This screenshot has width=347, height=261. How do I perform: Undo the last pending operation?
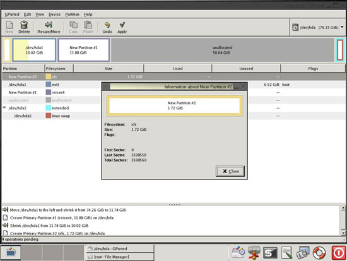[107, 27]
